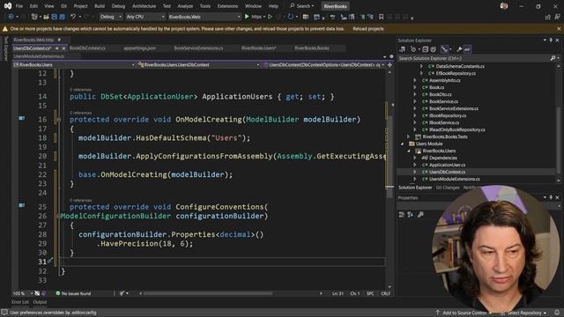Click the Solution Explorer wrench Properties icon

[459, 49]
